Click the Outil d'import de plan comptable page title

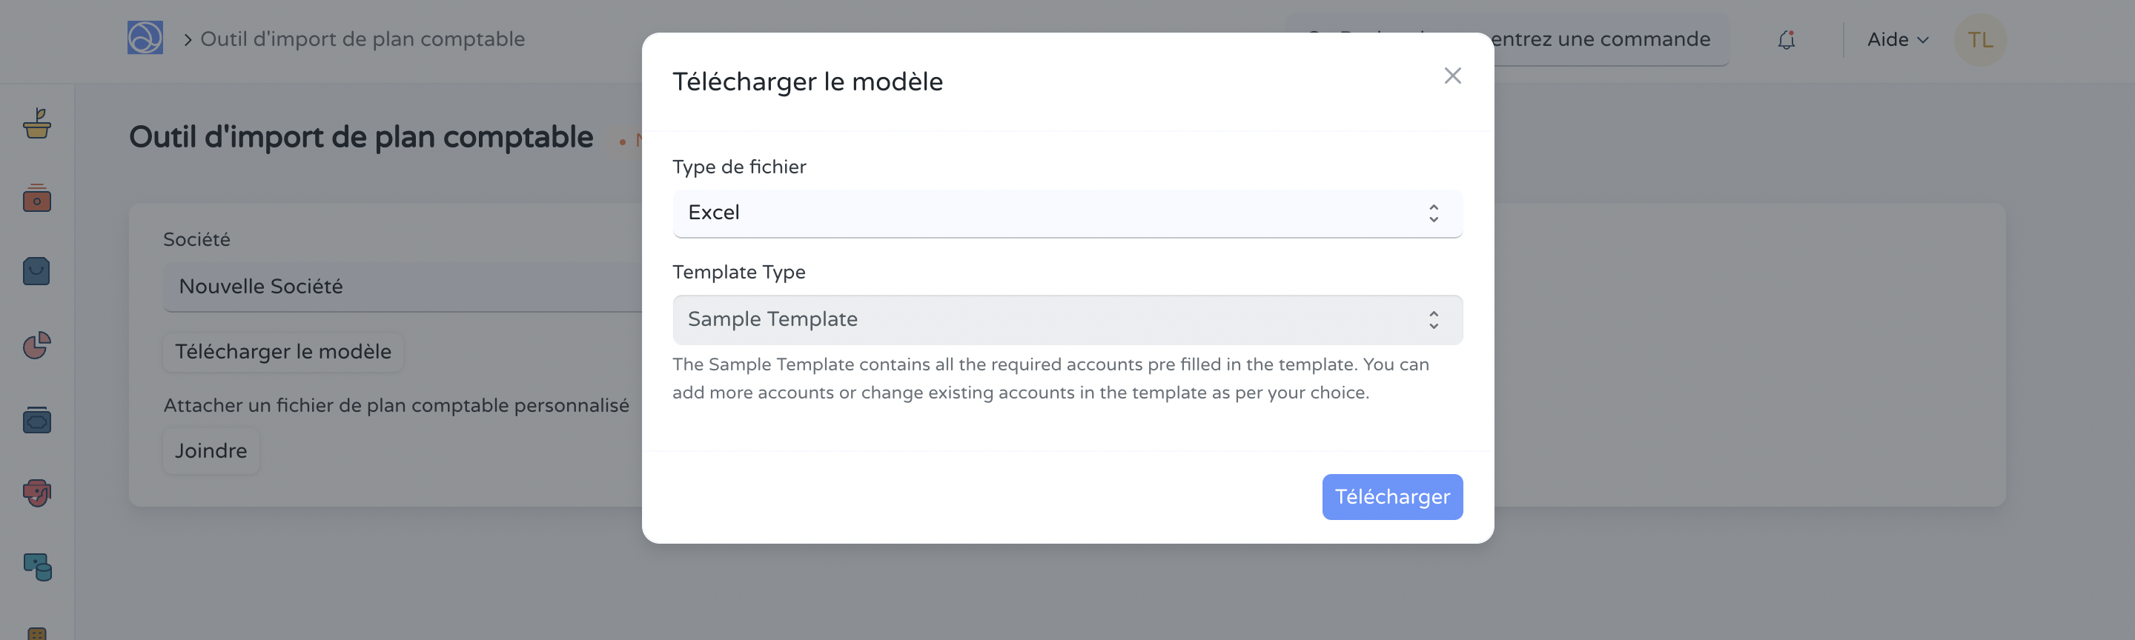(360, 138)
